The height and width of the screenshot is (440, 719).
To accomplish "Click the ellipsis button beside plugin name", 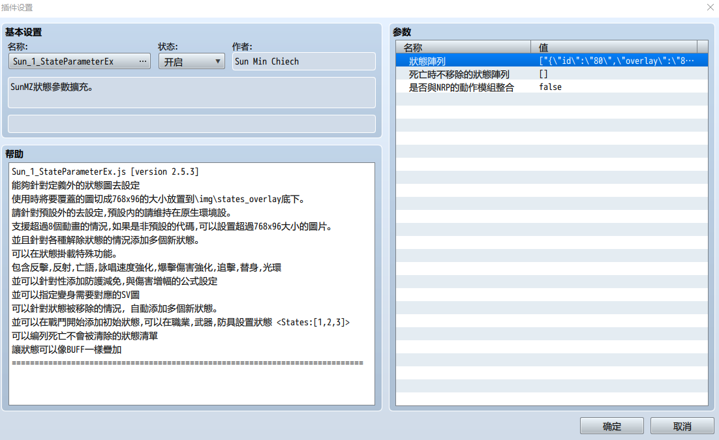I will coord(143,61).
